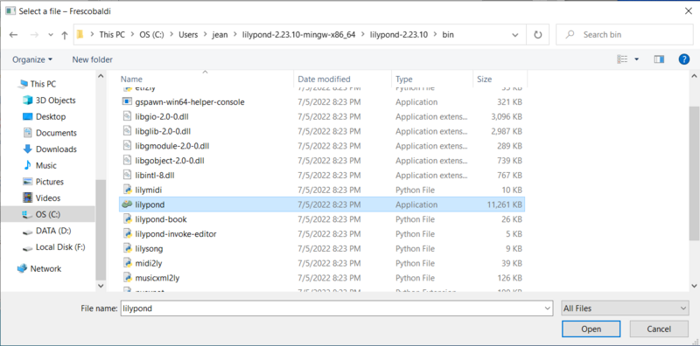This screenshot has height=346, width=700.
Task: Select the Network location
Action: pyautogui.click(x=38, y=269)
